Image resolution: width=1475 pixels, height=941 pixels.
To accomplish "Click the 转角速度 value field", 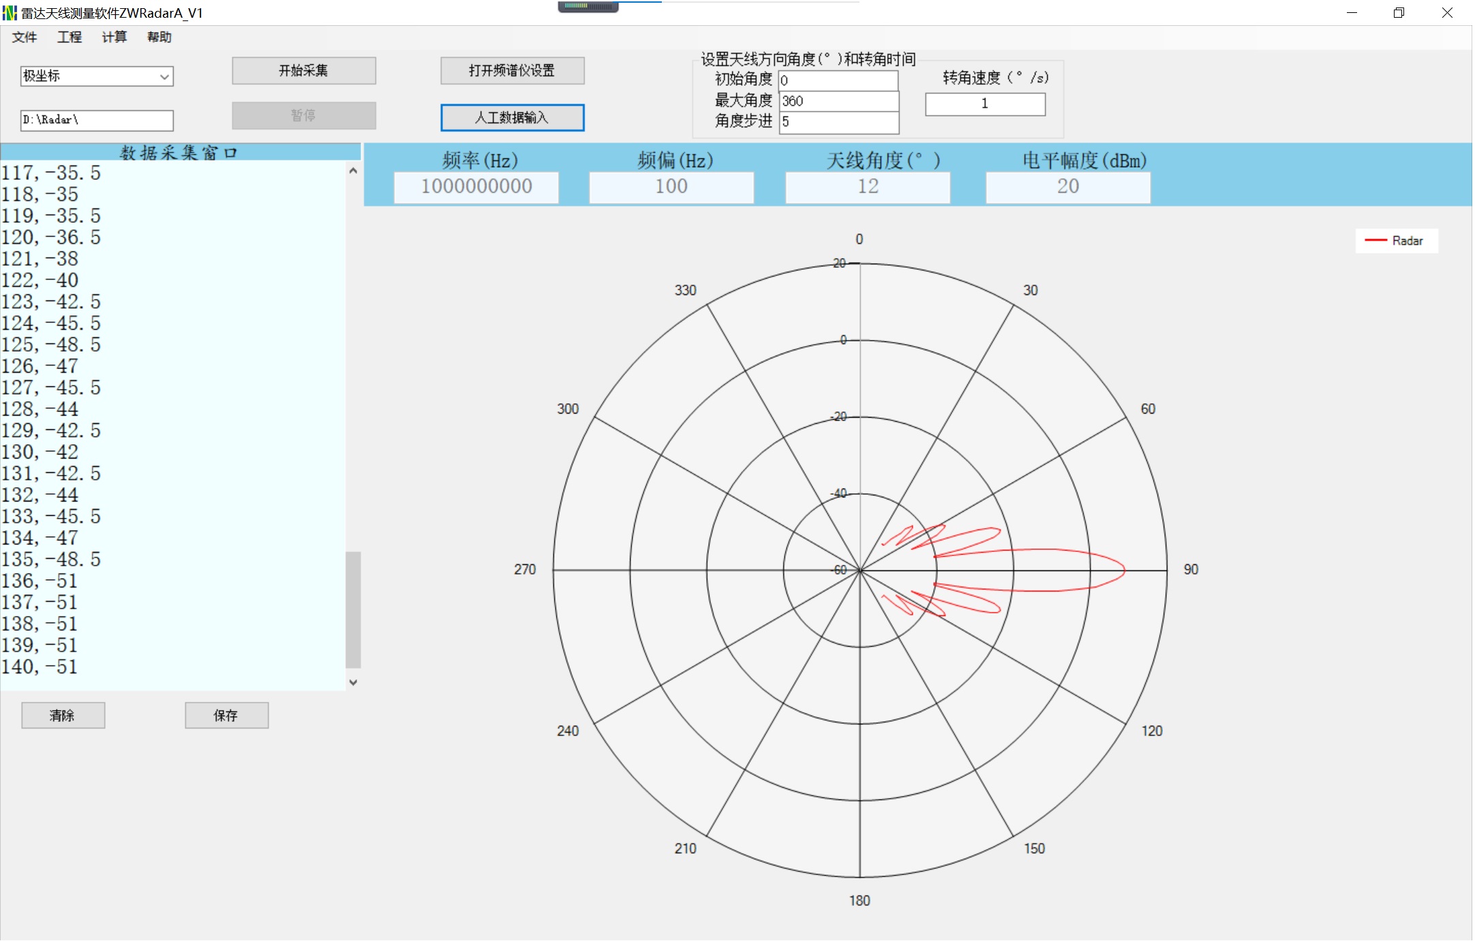I will click(984, 104).
